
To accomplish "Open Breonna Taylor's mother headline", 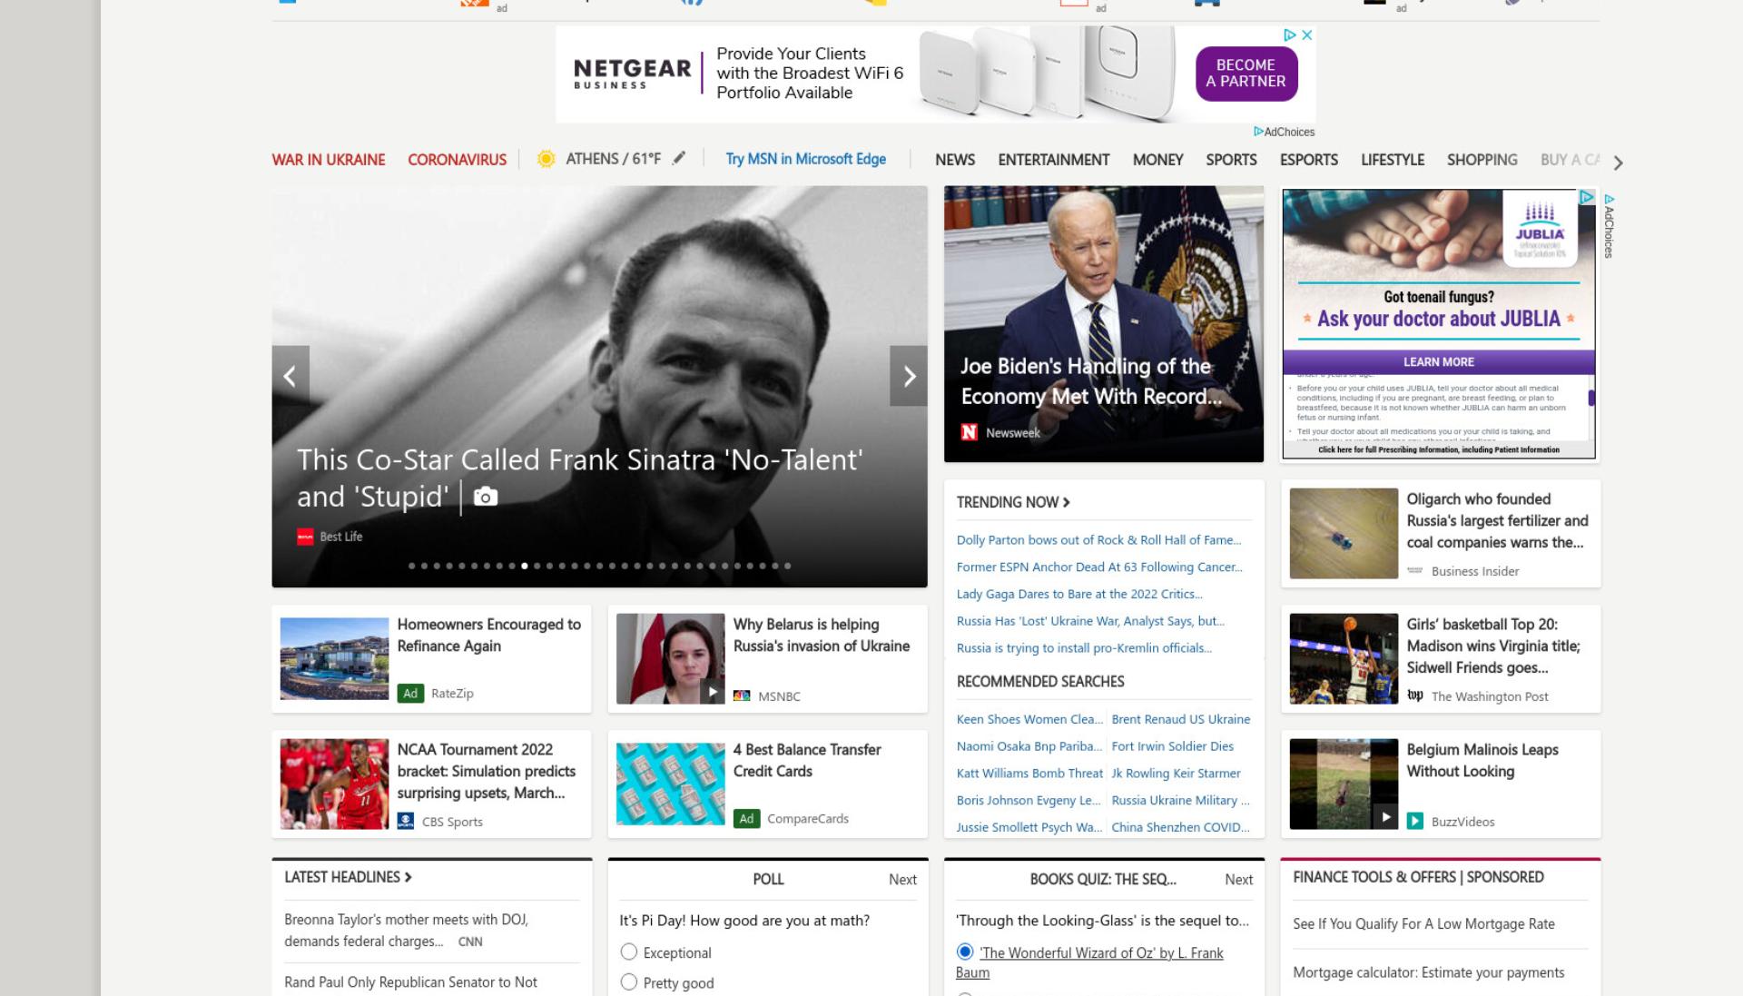I will pos(406,931).
